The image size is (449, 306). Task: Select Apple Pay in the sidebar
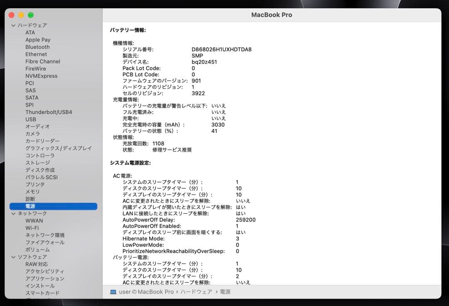click(x=38, y=39)
